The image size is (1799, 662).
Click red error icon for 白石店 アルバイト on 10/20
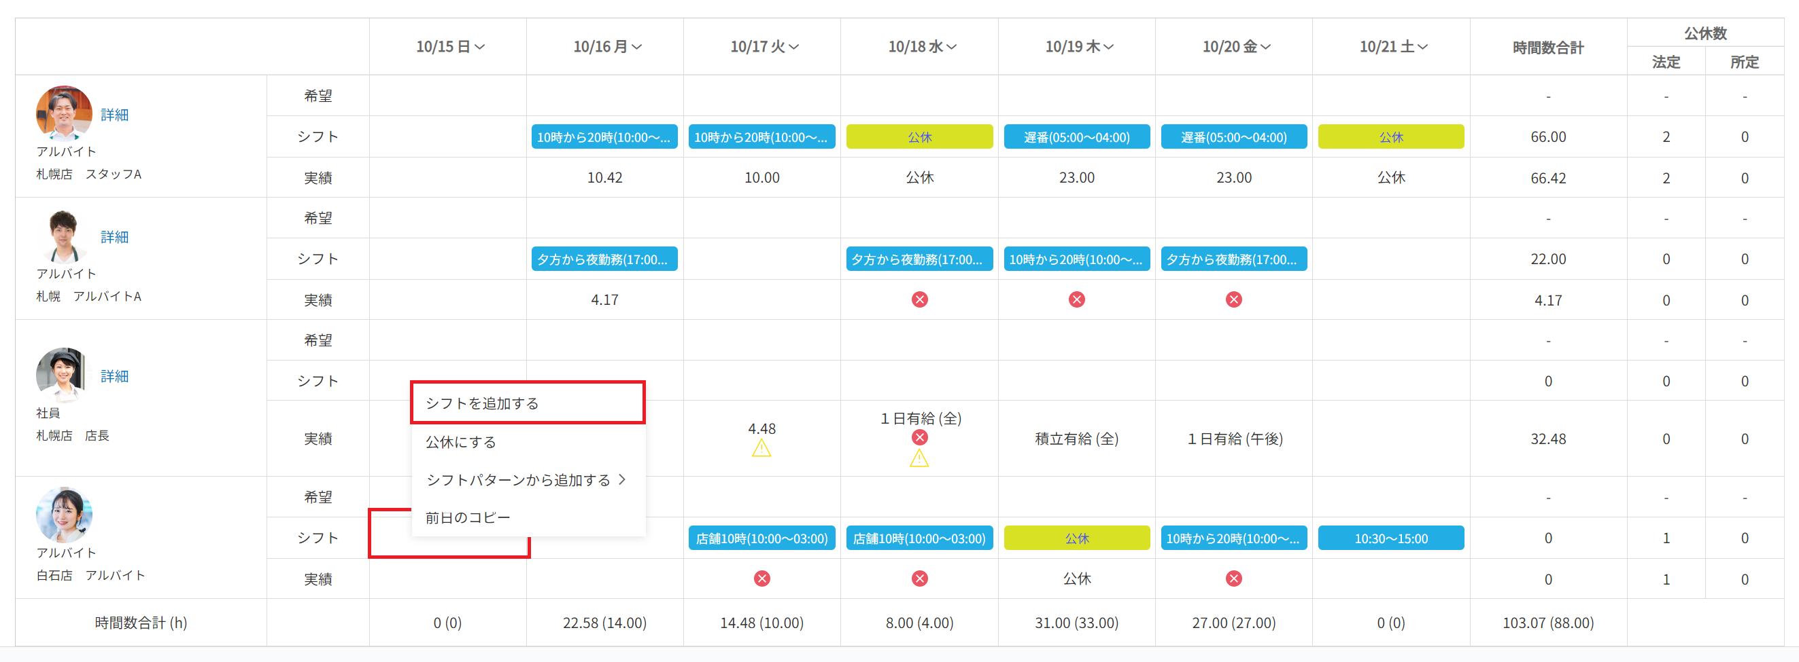(1233, 578)
